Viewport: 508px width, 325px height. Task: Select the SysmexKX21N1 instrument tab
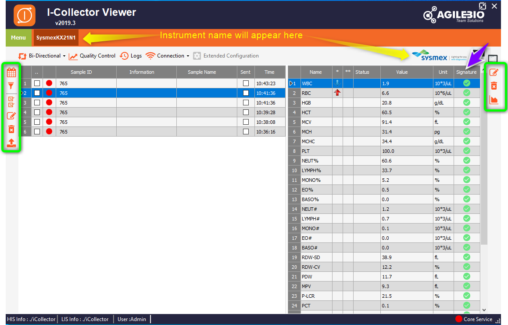coord(56,38)
